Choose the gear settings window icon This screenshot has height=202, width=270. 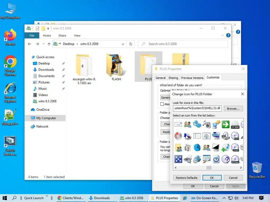tap(206, 136)
